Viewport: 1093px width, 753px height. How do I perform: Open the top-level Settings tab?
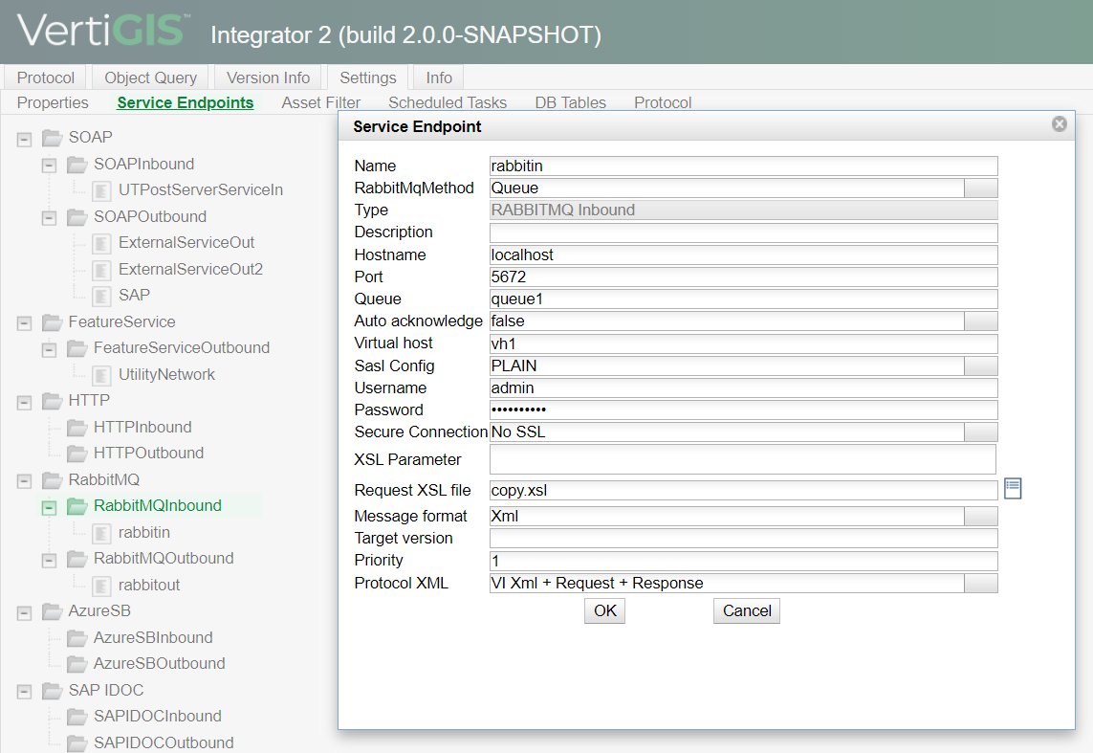coord(368,78)
